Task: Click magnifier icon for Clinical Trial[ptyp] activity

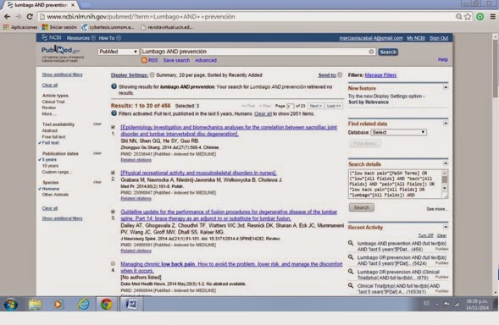Action: tap(351, 285)
